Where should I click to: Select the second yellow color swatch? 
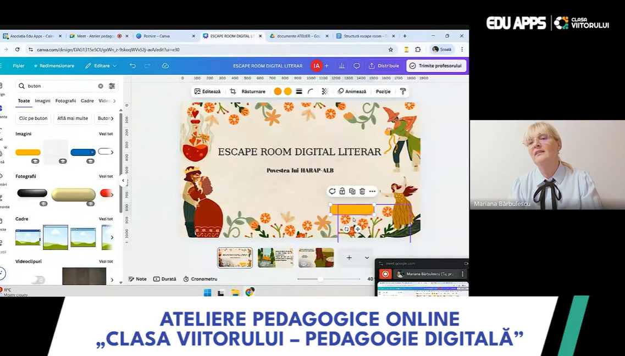(x=288, y=92)
